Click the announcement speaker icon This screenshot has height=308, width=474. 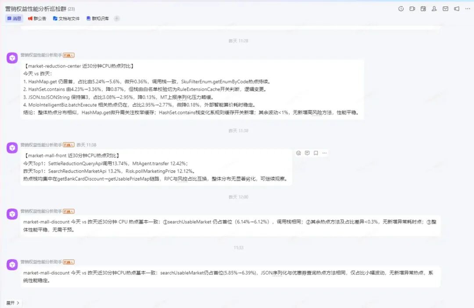(456, 8)
